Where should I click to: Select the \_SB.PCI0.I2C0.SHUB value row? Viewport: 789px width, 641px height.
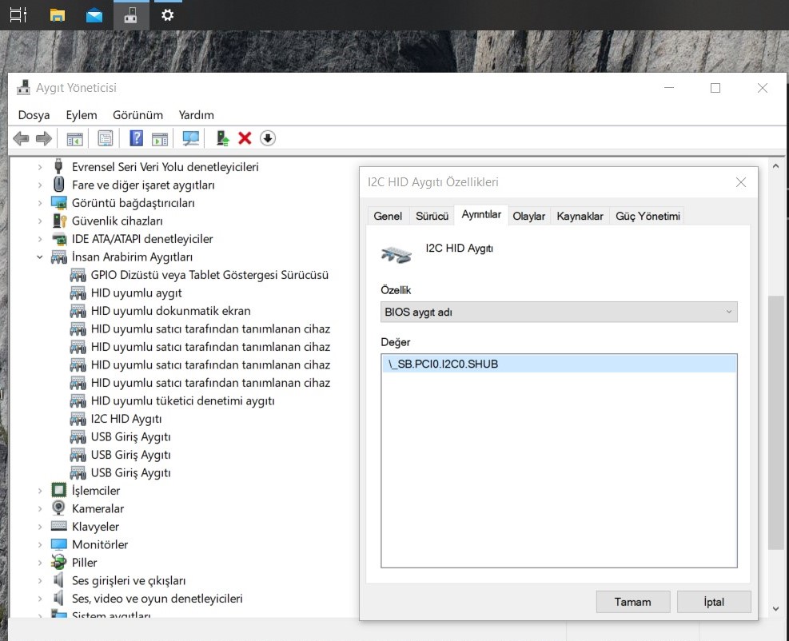559,364
